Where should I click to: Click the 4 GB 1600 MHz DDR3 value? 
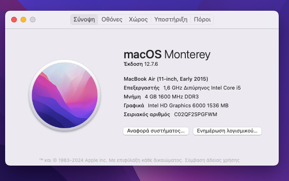click(172, 97)
